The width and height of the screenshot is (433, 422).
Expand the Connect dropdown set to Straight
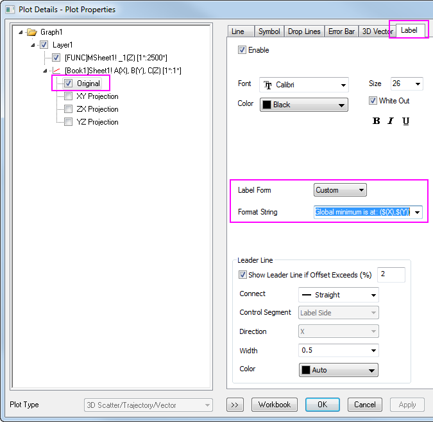339,295
